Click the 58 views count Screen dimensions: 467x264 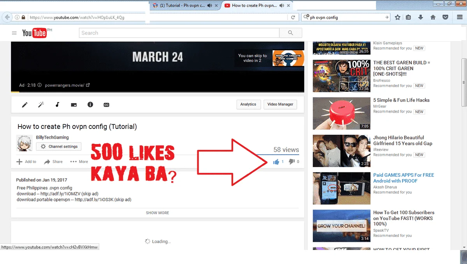click(x=286, y=150)
